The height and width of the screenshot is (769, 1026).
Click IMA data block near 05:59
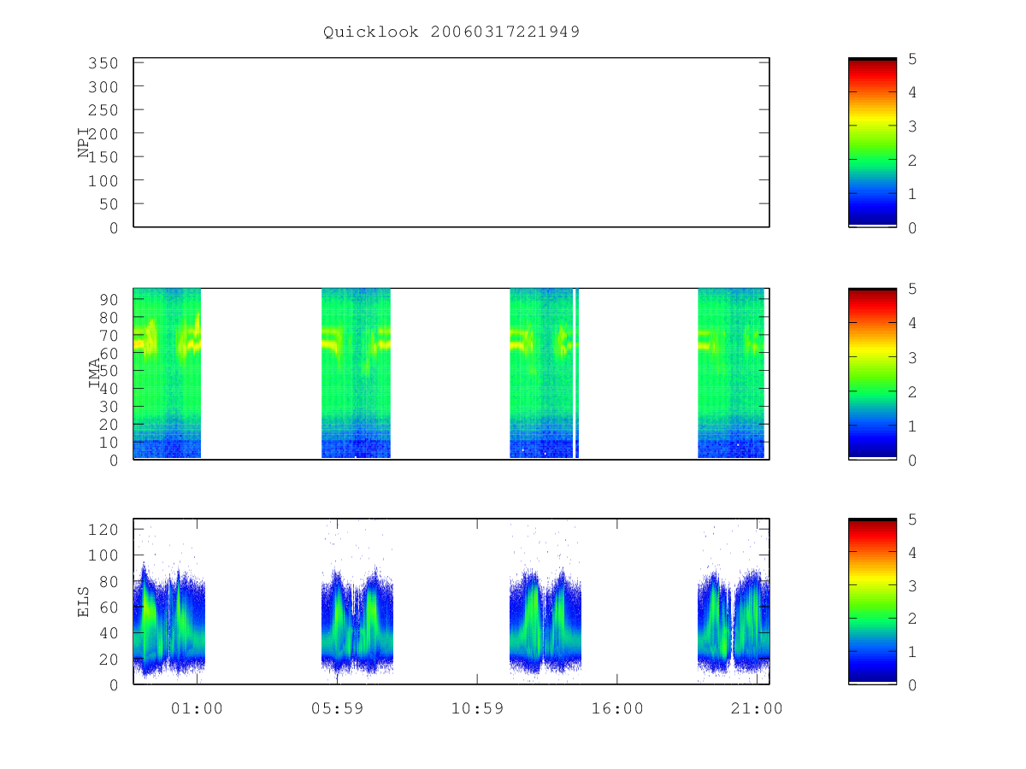(x=356, y=373)
